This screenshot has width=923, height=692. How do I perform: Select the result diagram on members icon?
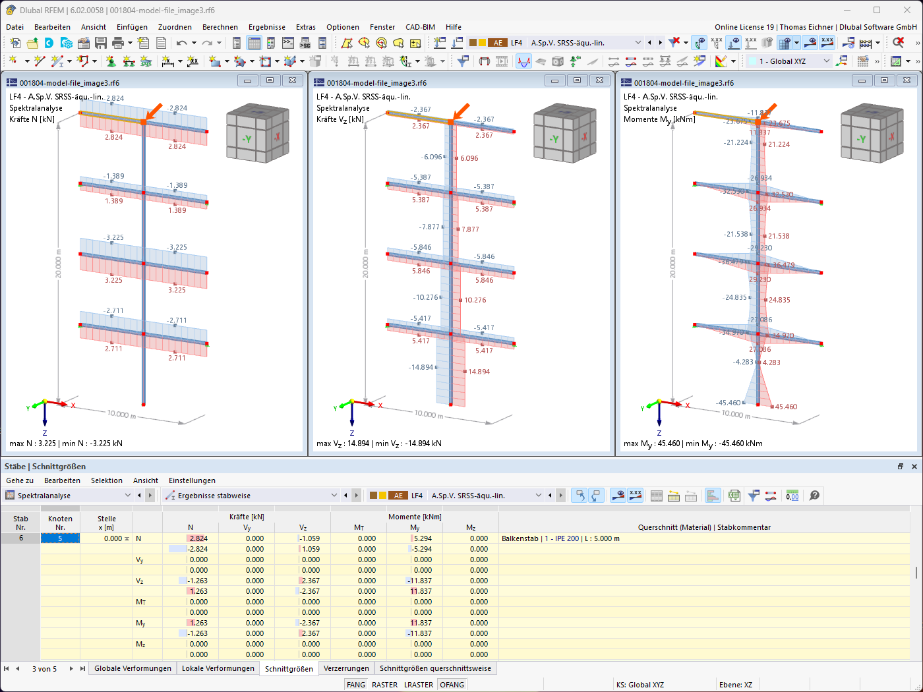click(x=770, y=496)
